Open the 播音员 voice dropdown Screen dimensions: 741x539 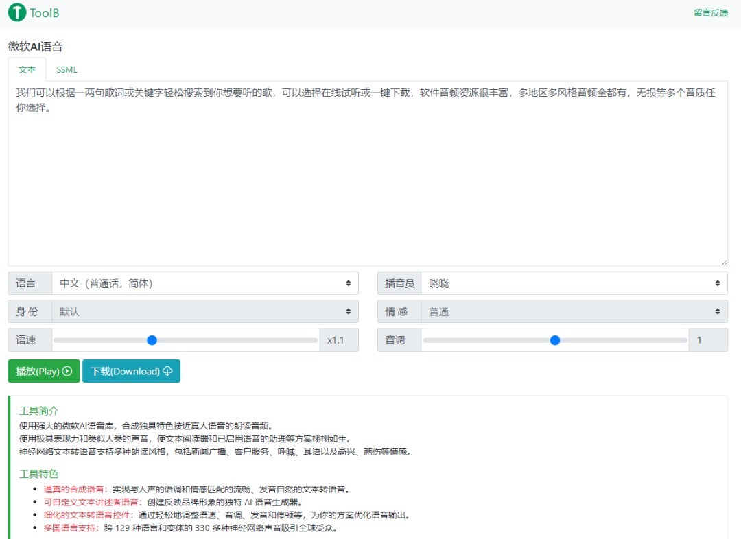coord(574,283)
